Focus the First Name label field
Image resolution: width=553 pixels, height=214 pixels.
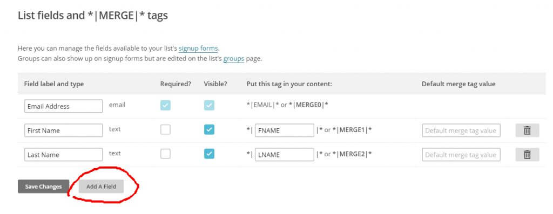click(64, 130)
